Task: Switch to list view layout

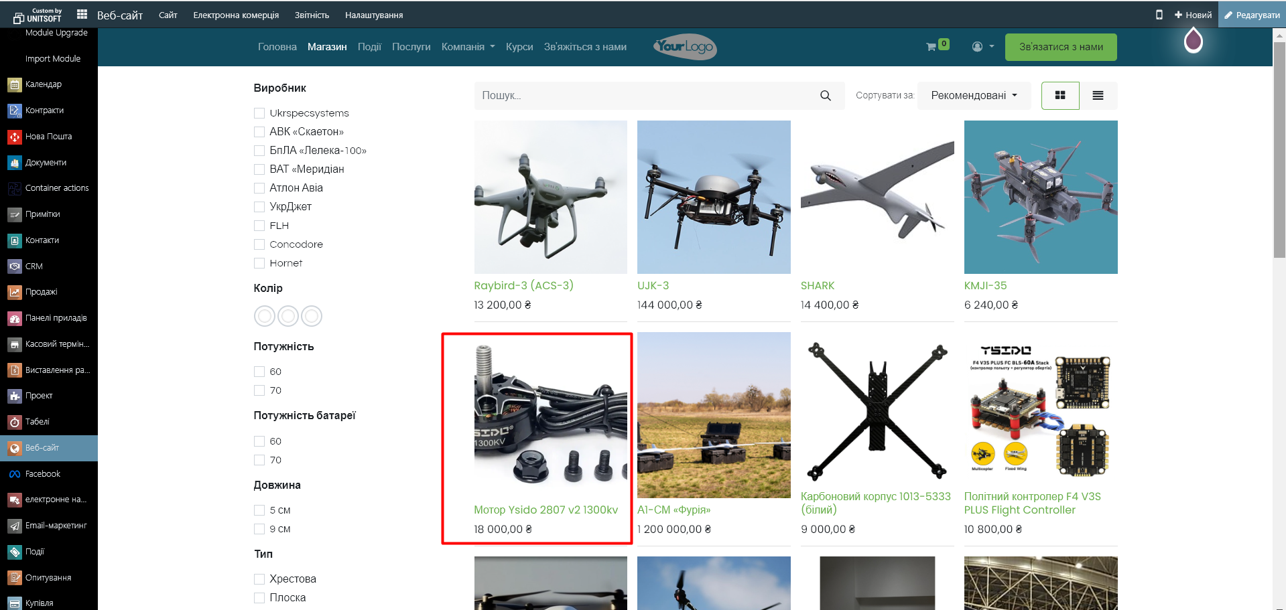Action: [x=1098, y=96]
